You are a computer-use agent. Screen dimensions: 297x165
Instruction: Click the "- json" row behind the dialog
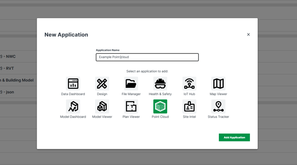click(x=19, y=92)
